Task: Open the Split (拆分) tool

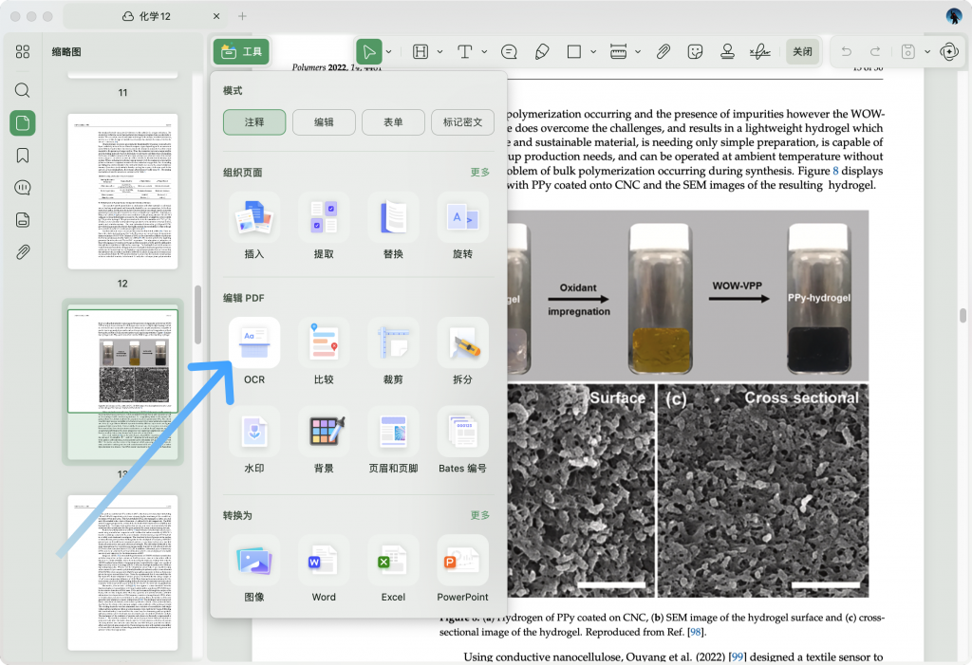Action: (x=462, y=343)
